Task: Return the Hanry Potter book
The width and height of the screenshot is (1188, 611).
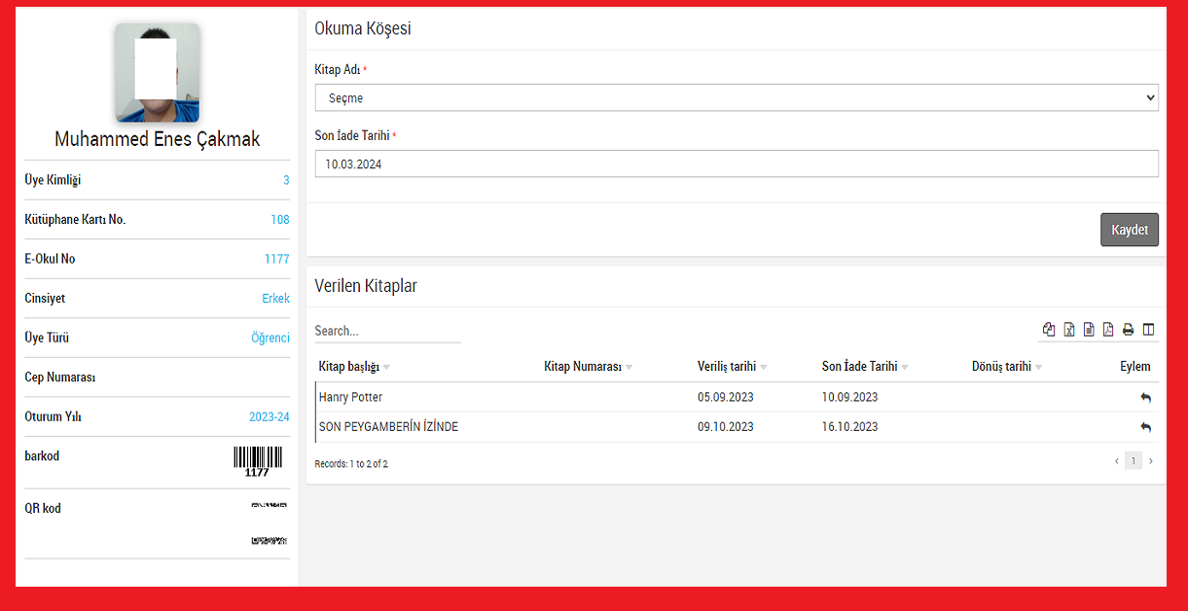Action: 1145,398
